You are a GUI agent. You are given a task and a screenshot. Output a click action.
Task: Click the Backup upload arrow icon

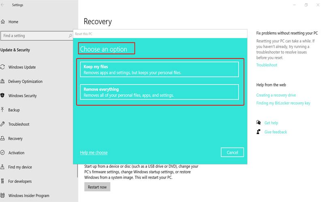(x=2, y=109)
